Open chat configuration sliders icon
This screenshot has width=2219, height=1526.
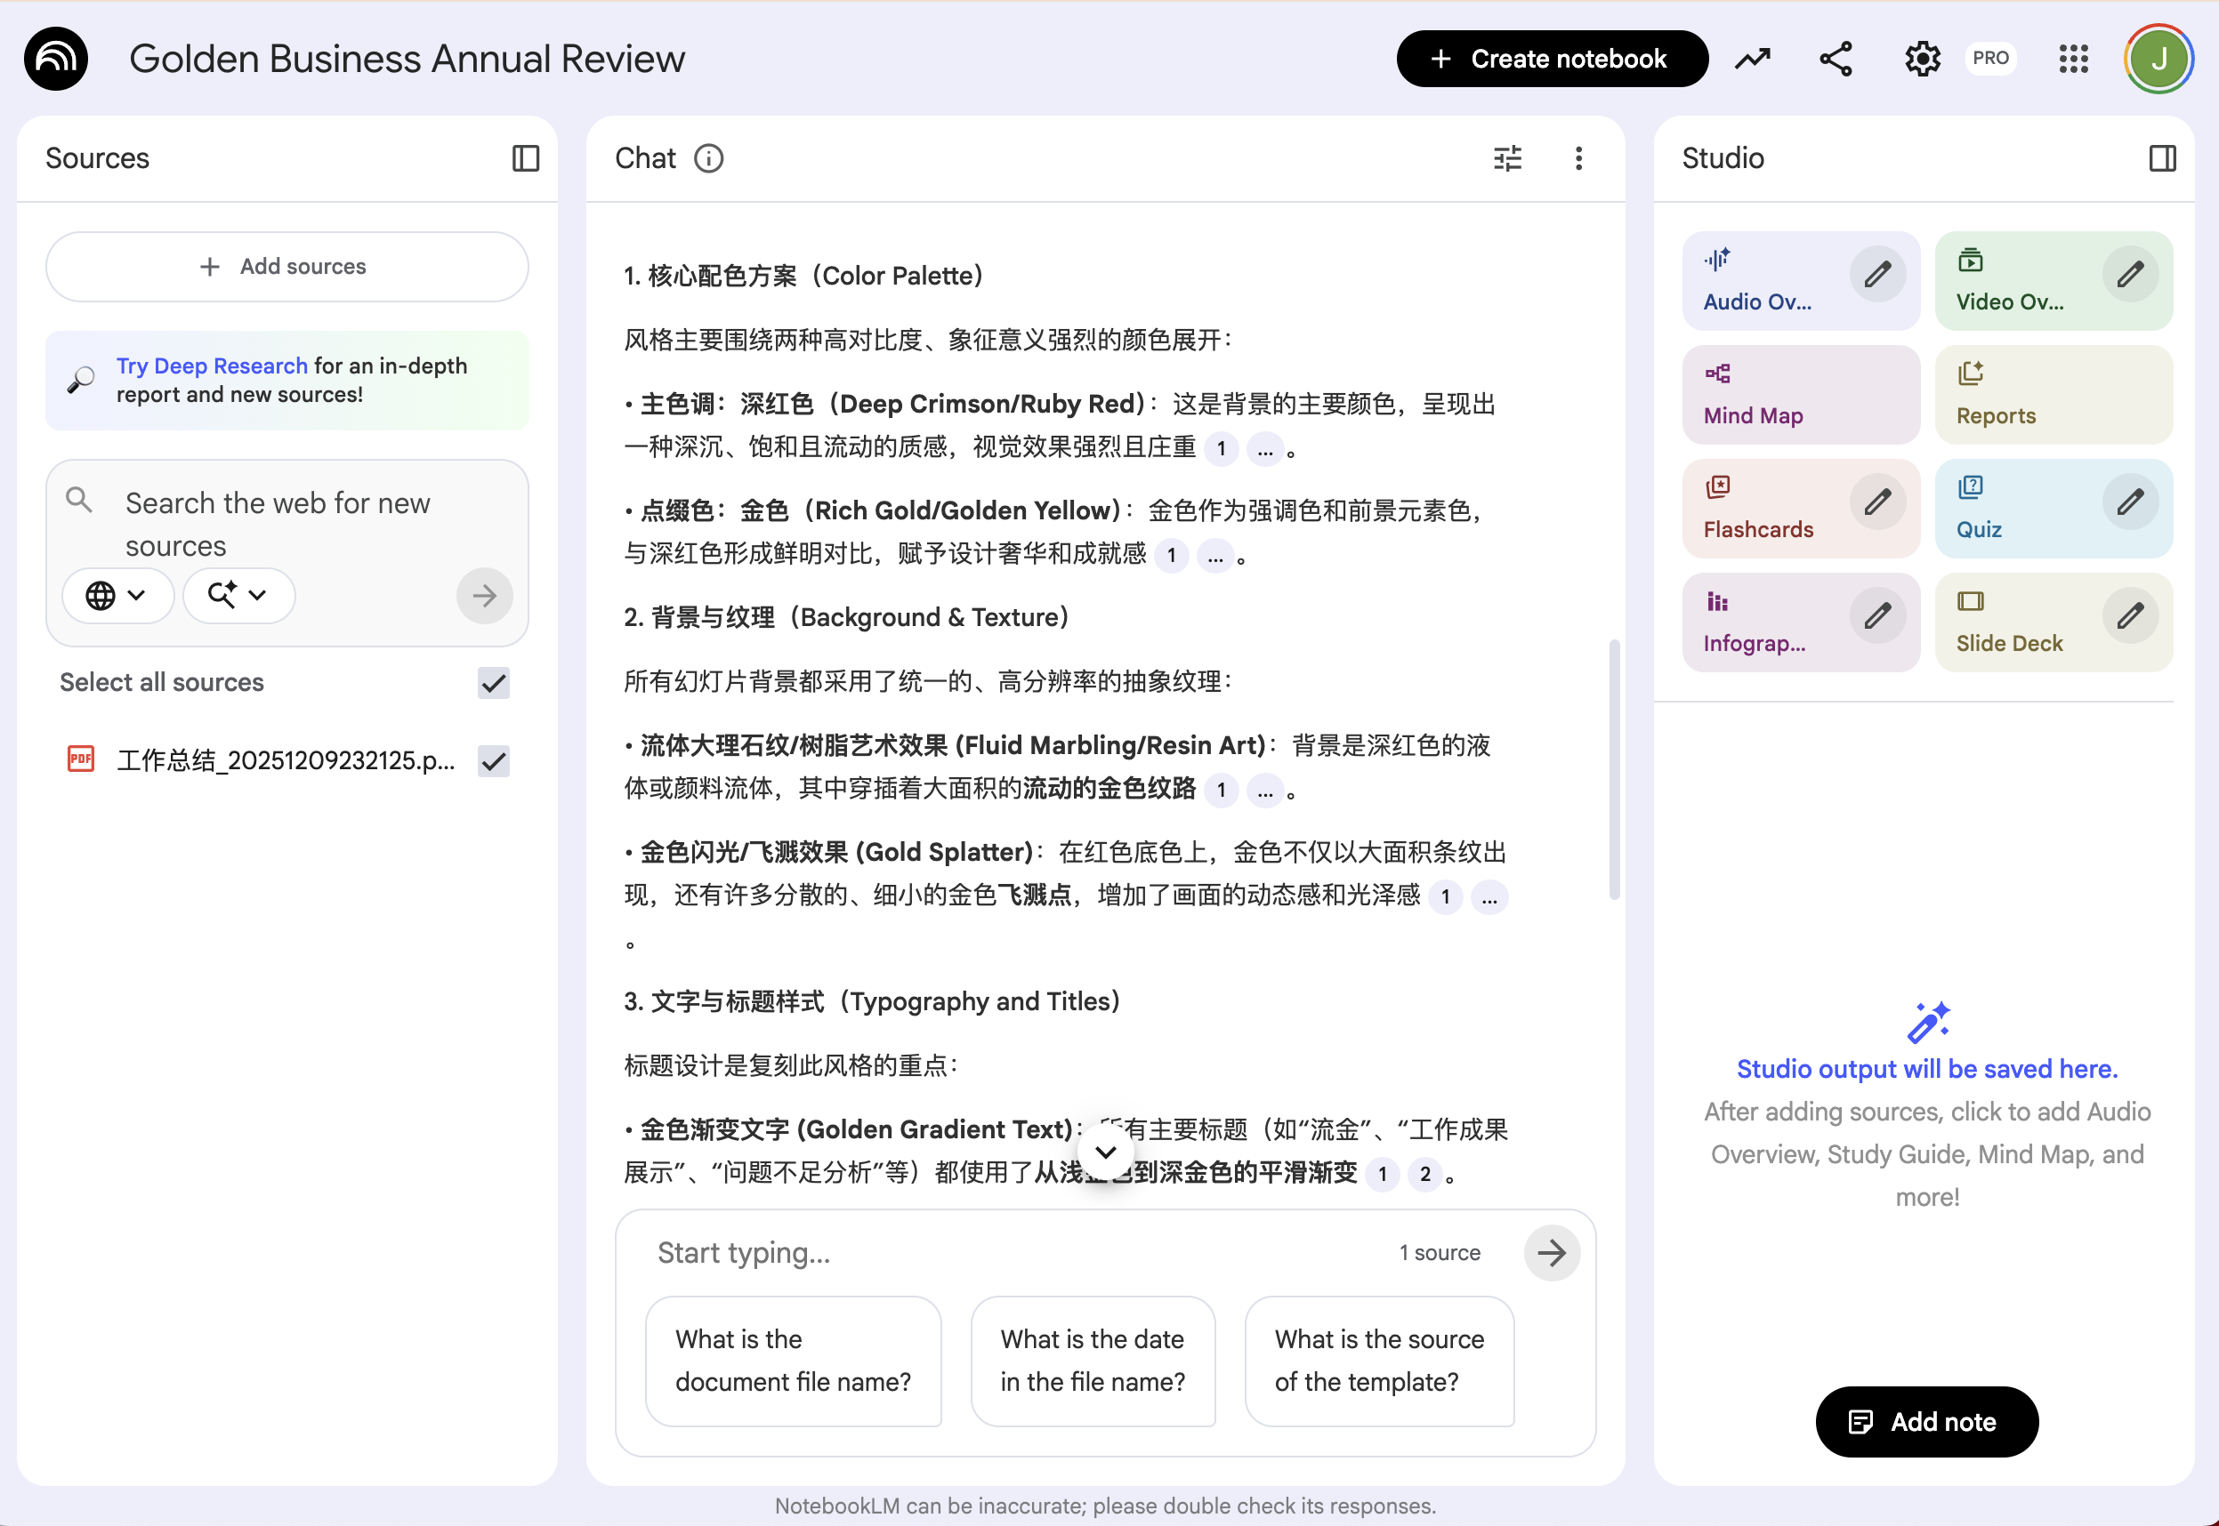(x=1507, y=157)
